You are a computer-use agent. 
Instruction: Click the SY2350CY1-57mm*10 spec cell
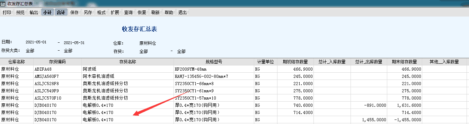point(214,98)
